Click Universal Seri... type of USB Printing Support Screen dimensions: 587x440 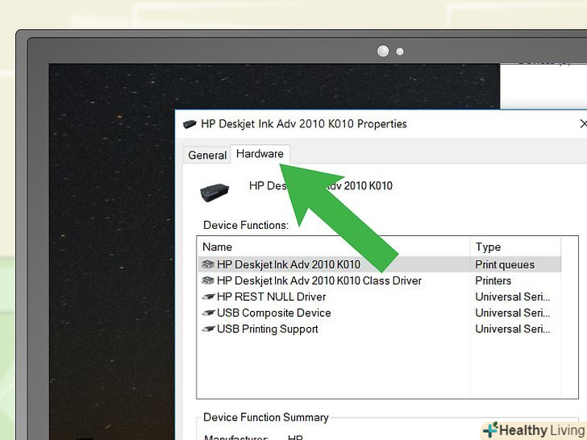[x=513, y=329]
